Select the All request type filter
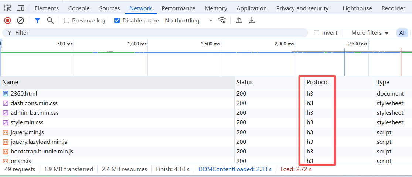The image size is (412, 177). pyautogui.click(x=402, y=33)
